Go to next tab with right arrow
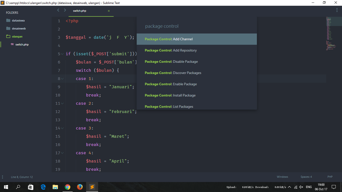Viewport: 342px width, 192px height. click(x=65, y=10)
